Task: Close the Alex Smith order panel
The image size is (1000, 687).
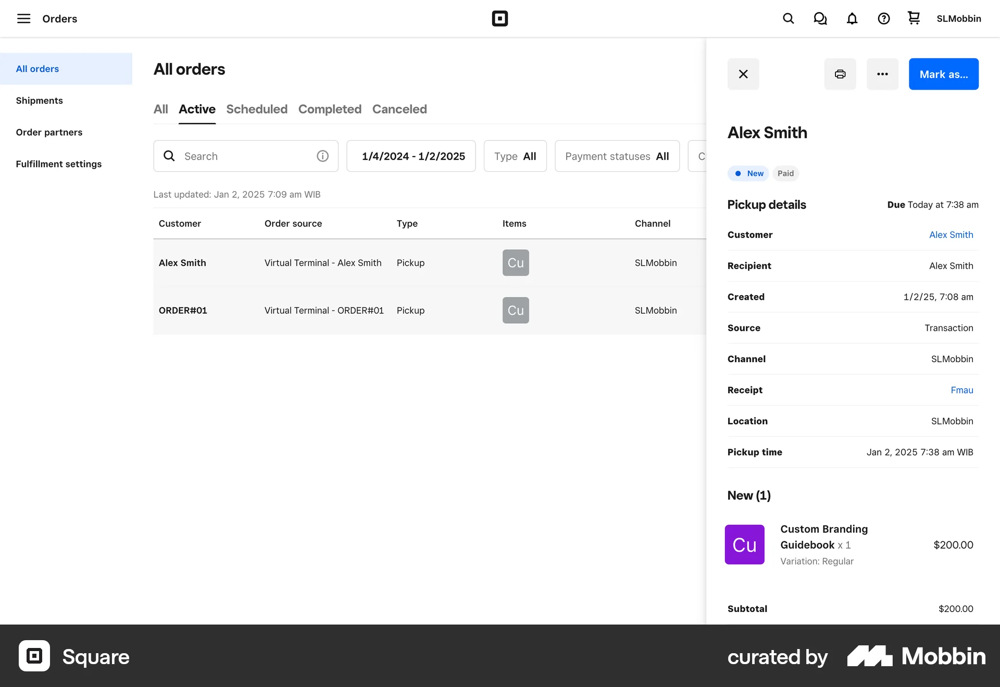Action: [x=743, y=74]
